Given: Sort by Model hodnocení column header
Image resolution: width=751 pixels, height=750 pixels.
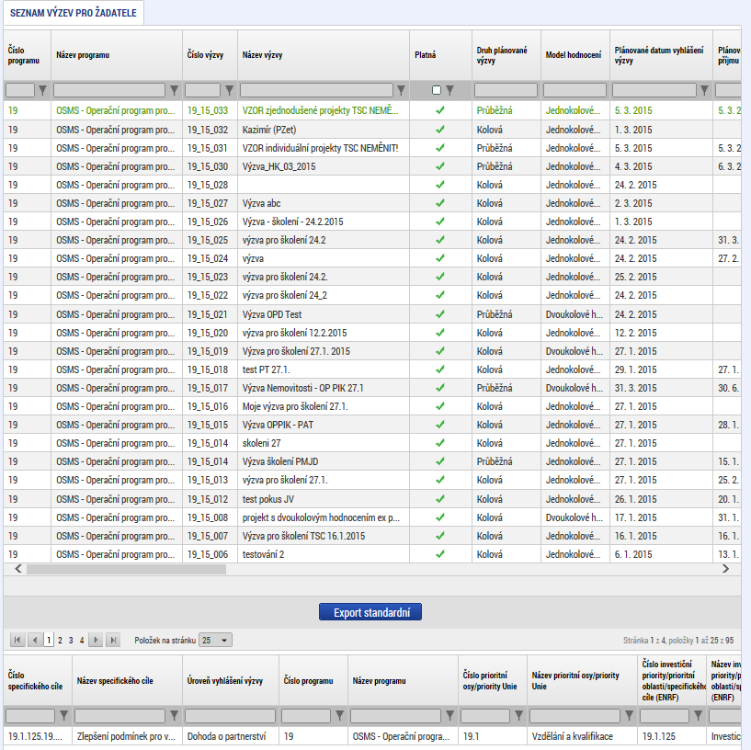Looking at the screenshot, I should (x=574, y=55).
